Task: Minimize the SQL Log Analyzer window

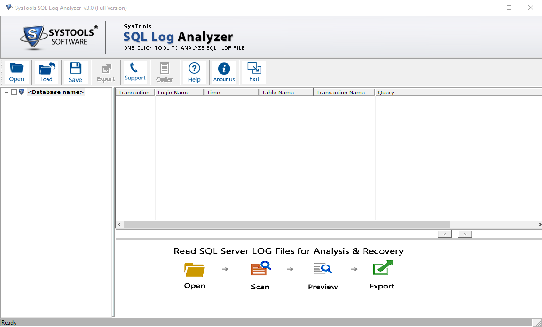Action: [488, 8]
